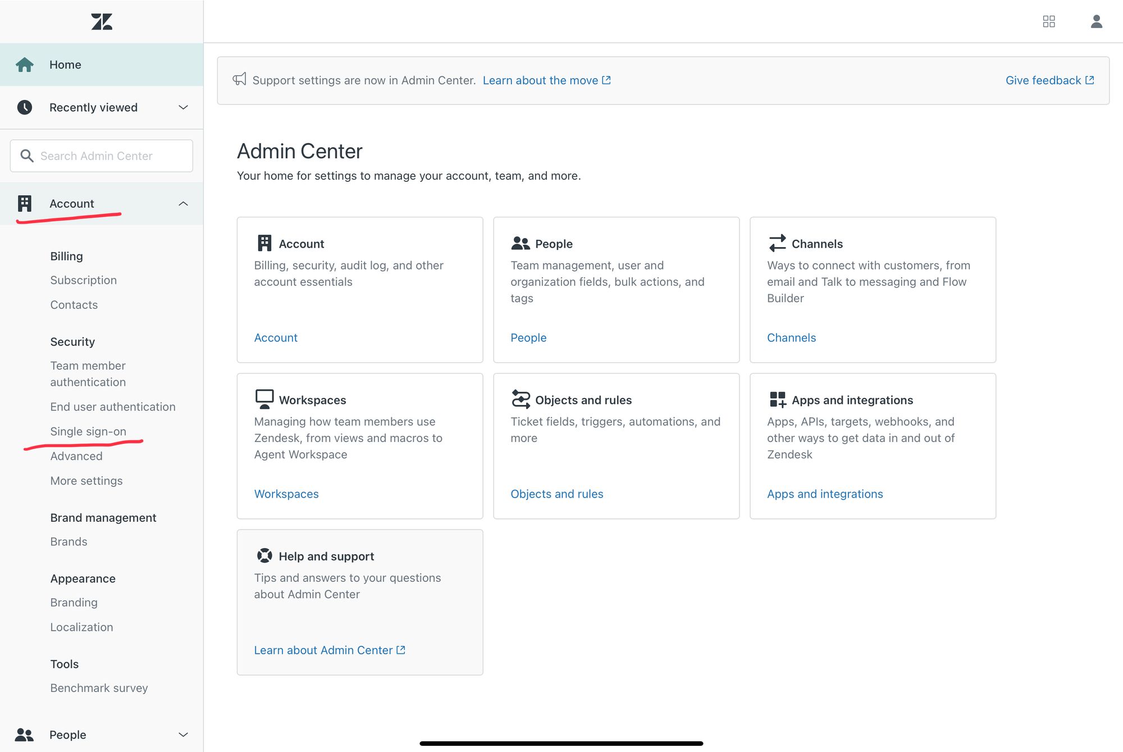The image size is (1123, 752).
Task: Click the People label in sidebar
Action: pyautogui.click(x=68, y=735)
